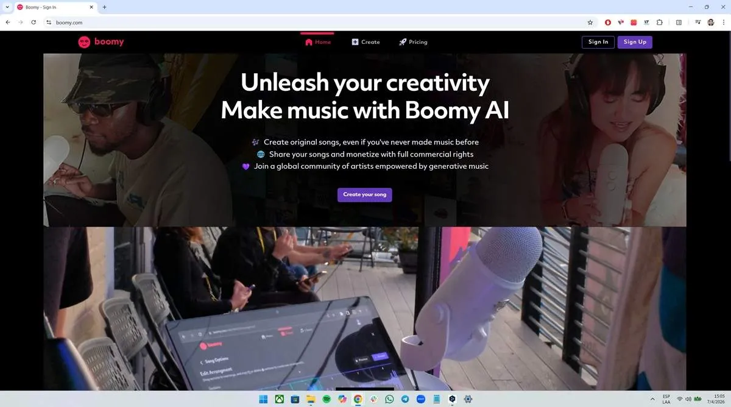Open the Chrome three-dot menu
The height and width of the screenshot is (407, 731).
(x=723, y=23)
